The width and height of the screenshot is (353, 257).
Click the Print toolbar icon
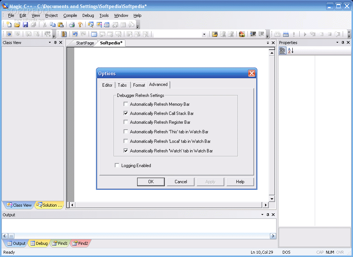tap(72, 25)
